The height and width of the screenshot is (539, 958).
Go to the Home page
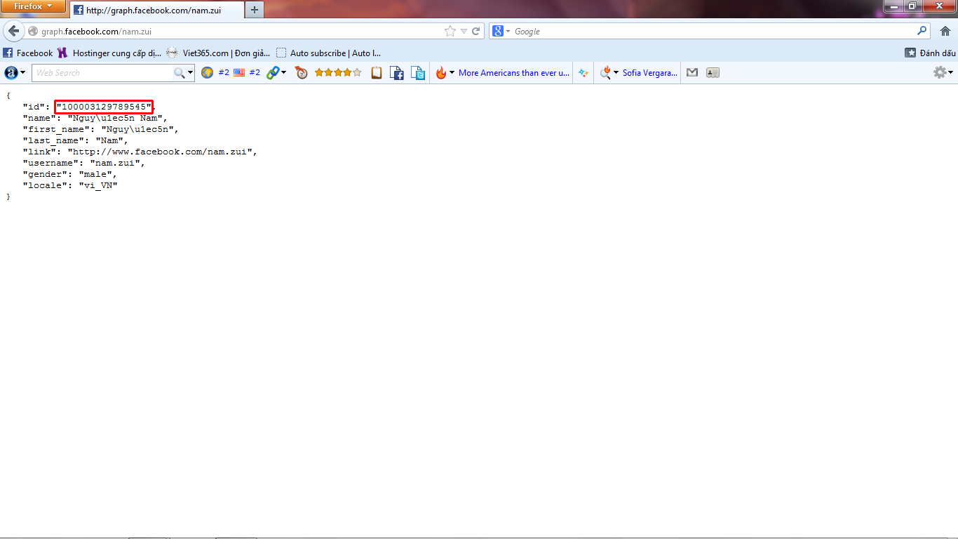945,31
